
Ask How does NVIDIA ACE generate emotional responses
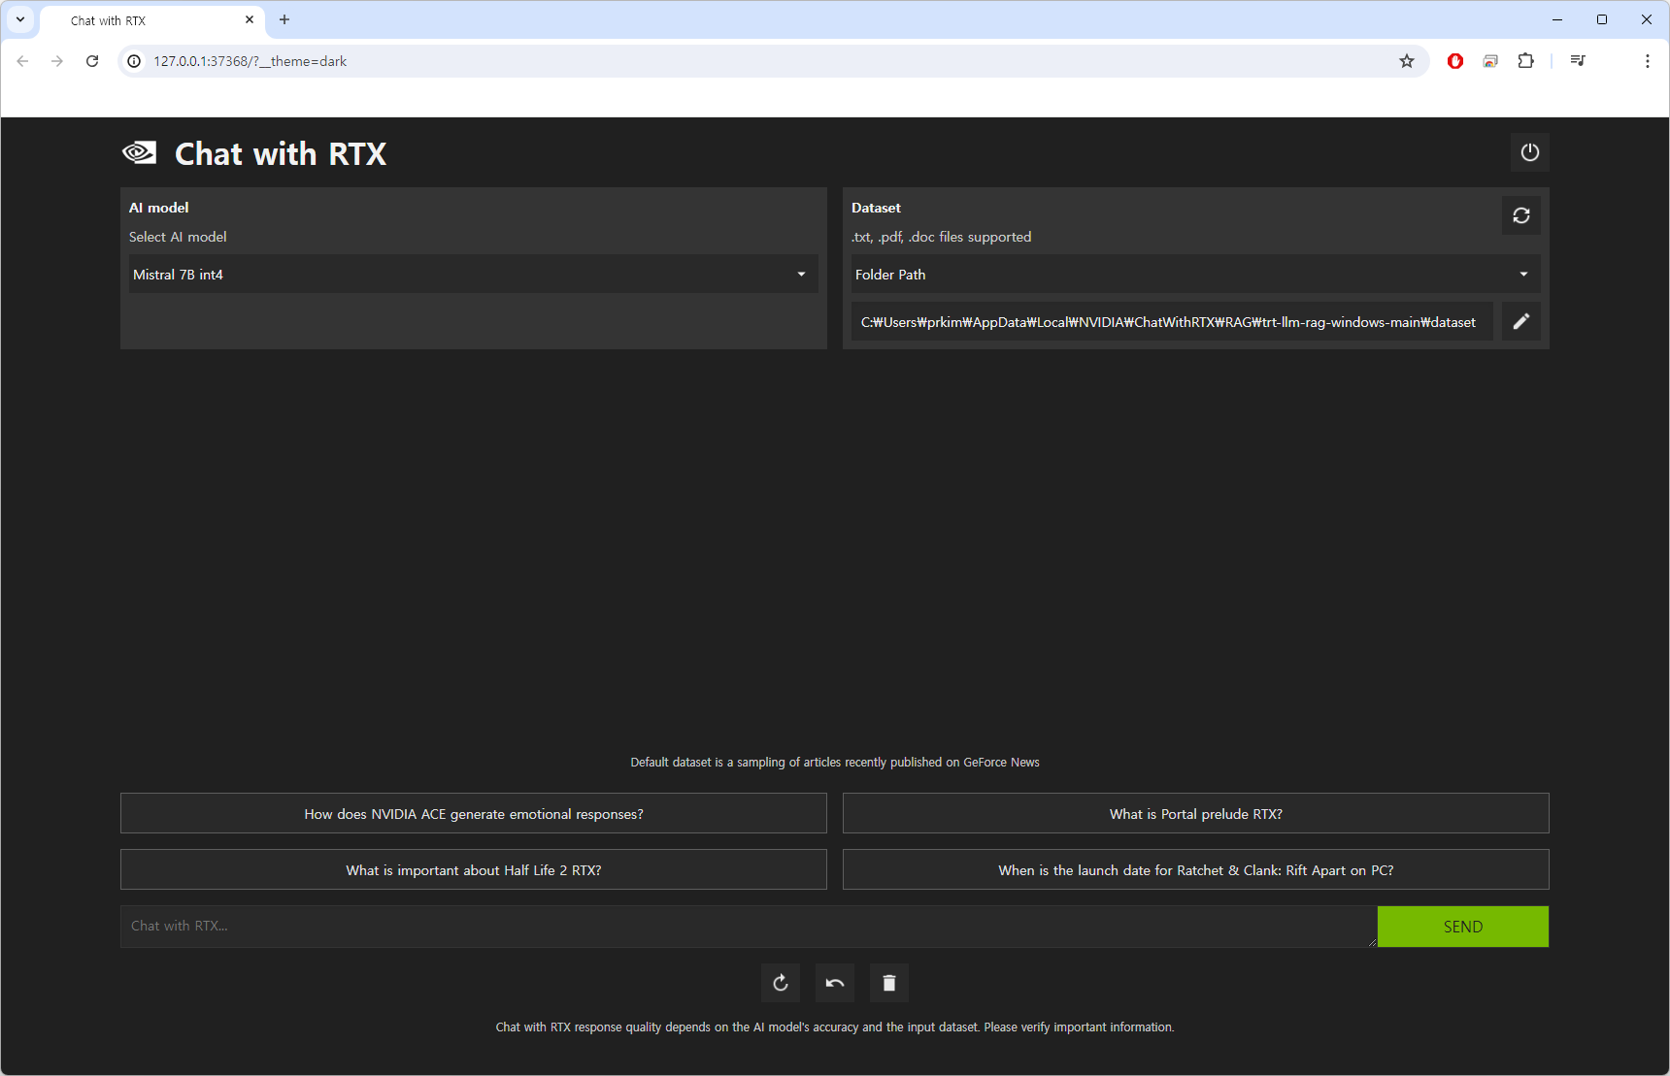click(x=474, y=814)
